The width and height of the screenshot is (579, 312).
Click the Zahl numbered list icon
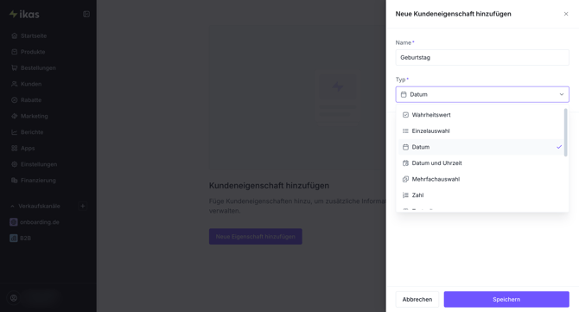(405, 195)
